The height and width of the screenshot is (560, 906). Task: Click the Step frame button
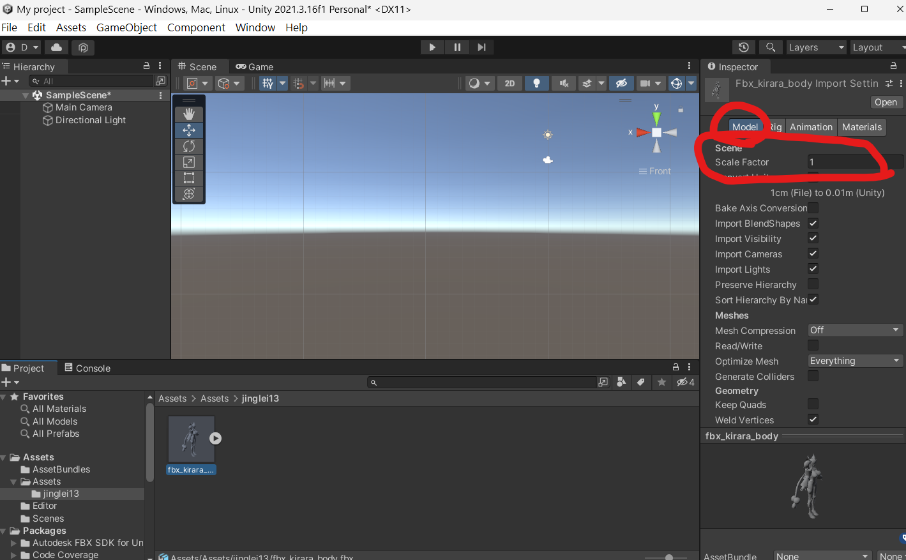point(482,47)
